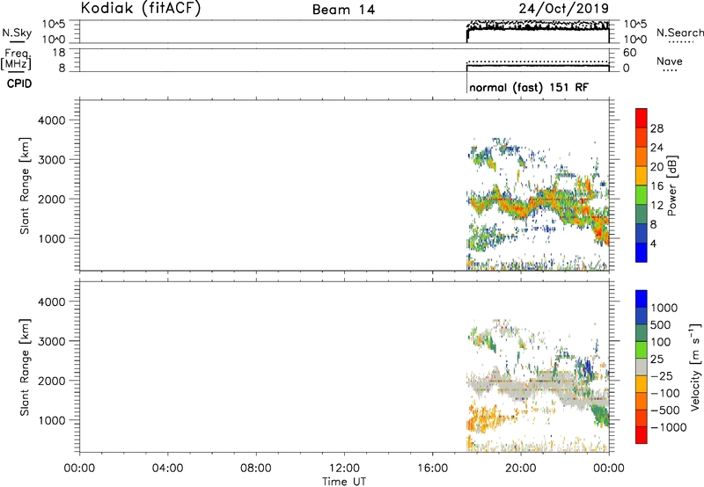Click the "500" label on the Velocity colorbar
Image resolution: width=704 pixels, height=487 pixels.
[661, 325]
